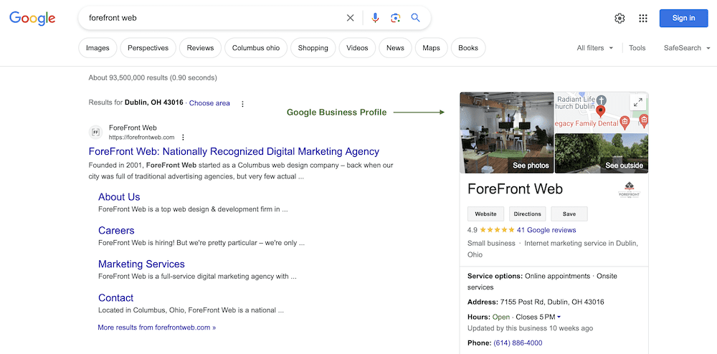The width and height of the screenshot is (717, 354).
Task: Click the blue magnifier search icon
Action: (x=415, y=18)
